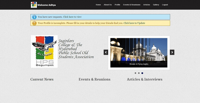Open the Home menu item
This screenshot has height=103, width=200.
pos(98,5)
